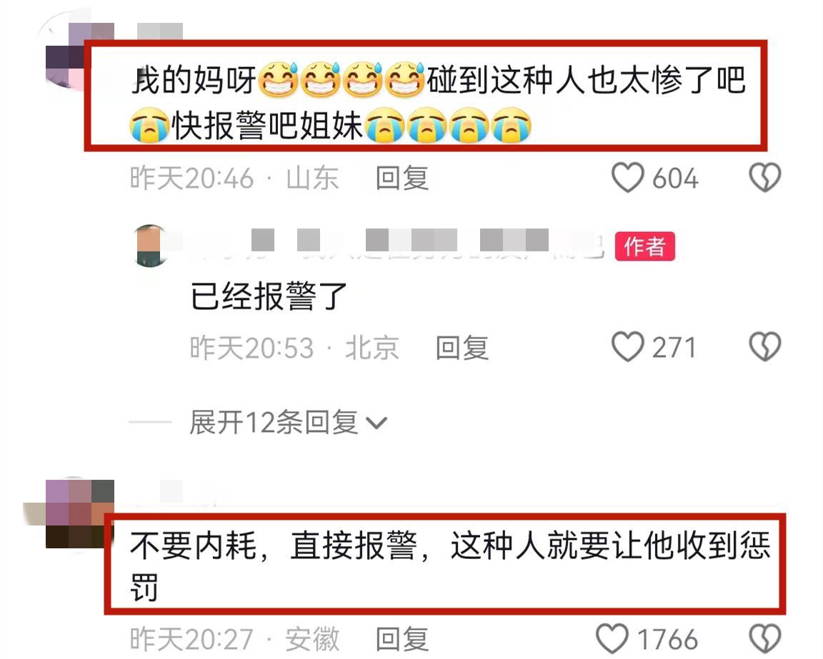The width and height of the screenshot is (823, 659).
Task: Open the author's reply avatar
Action: 151,246
